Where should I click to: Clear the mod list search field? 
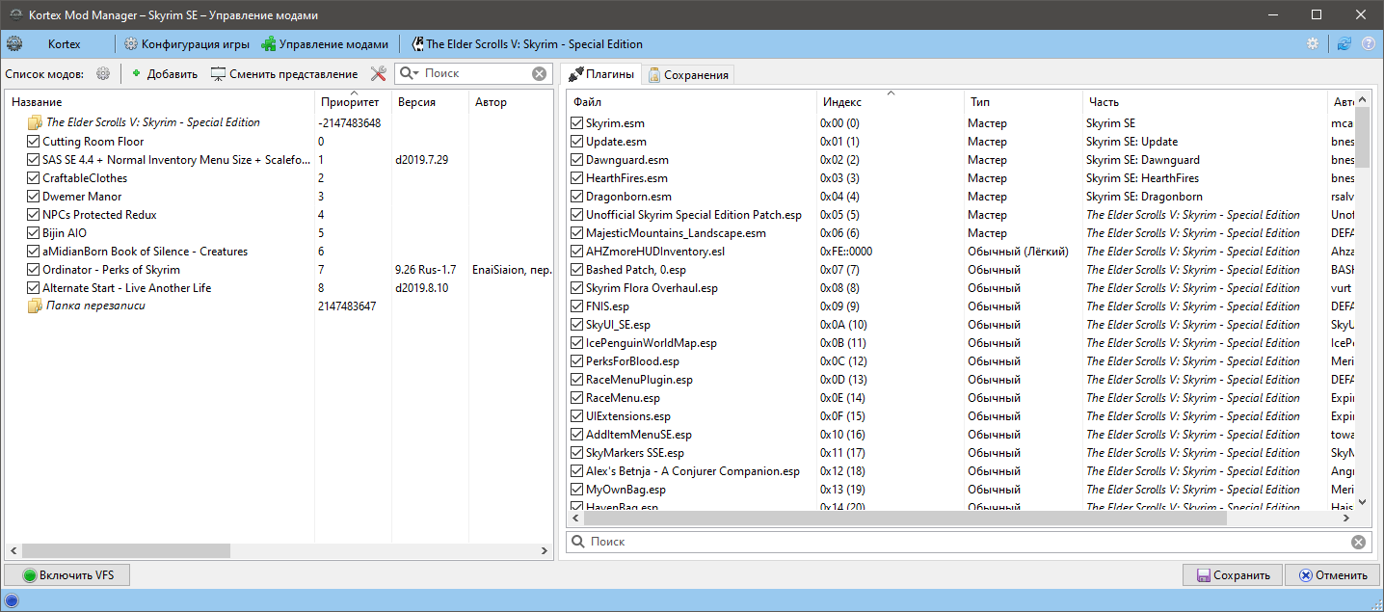[x=540, y=73]
